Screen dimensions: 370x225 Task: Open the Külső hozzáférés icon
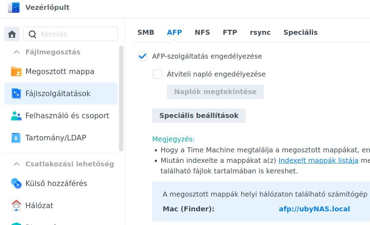click(16, 183)
